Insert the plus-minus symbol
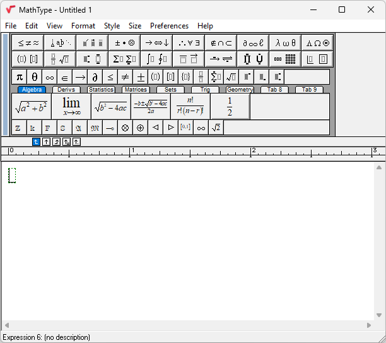This screenshot has width=386, height=343. (x=141, y=77)
